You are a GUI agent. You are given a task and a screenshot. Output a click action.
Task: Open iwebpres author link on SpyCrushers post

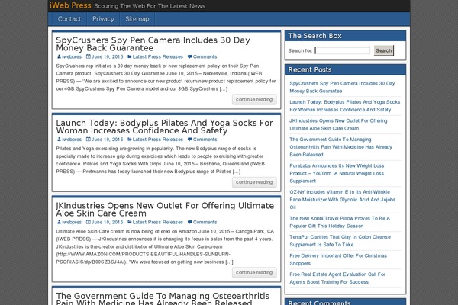pyautogui.click(x=72, y=56)
